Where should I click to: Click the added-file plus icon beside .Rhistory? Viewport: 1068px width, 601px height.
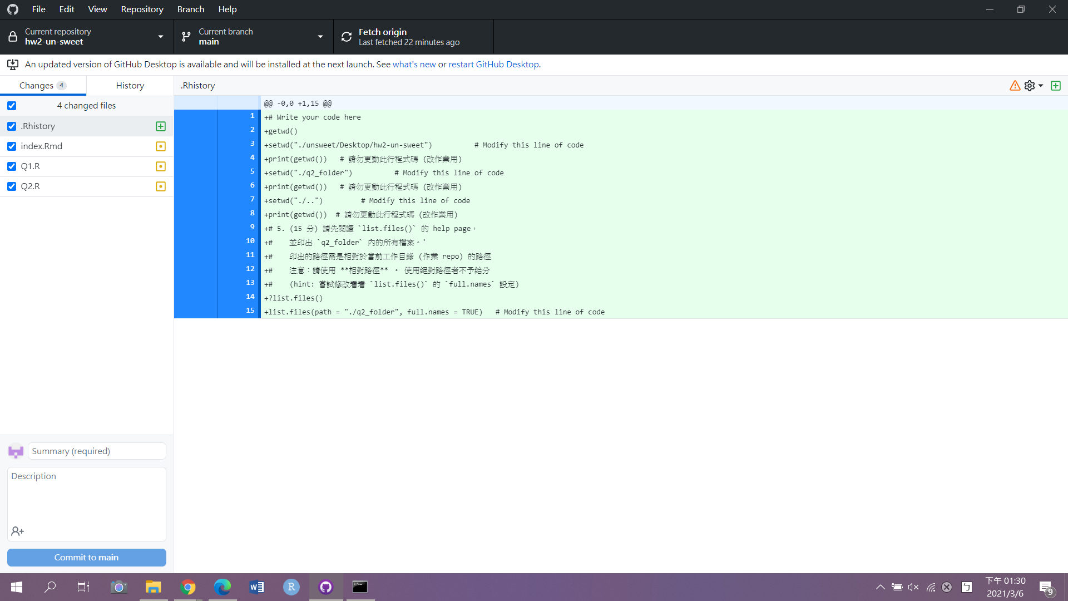pos(160,126)
